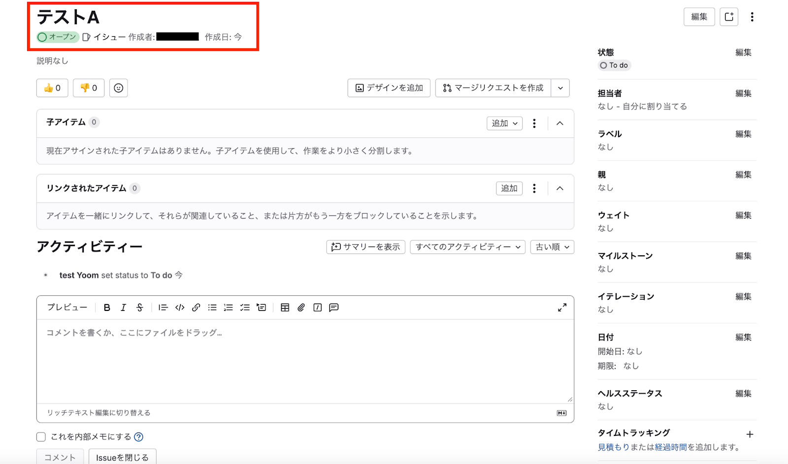
Task: Apply bold formatting in comment toolbar
Action: coord(107,308)
